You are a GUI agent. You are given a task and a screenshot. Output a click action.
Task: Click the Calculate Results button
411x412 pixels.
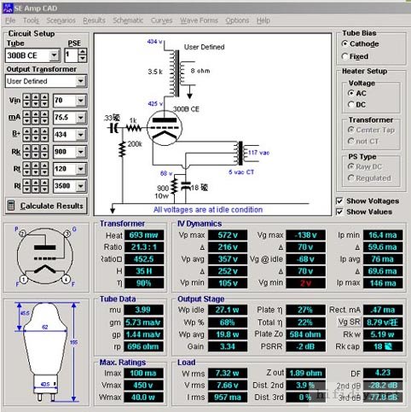click(x=46, y=206)
